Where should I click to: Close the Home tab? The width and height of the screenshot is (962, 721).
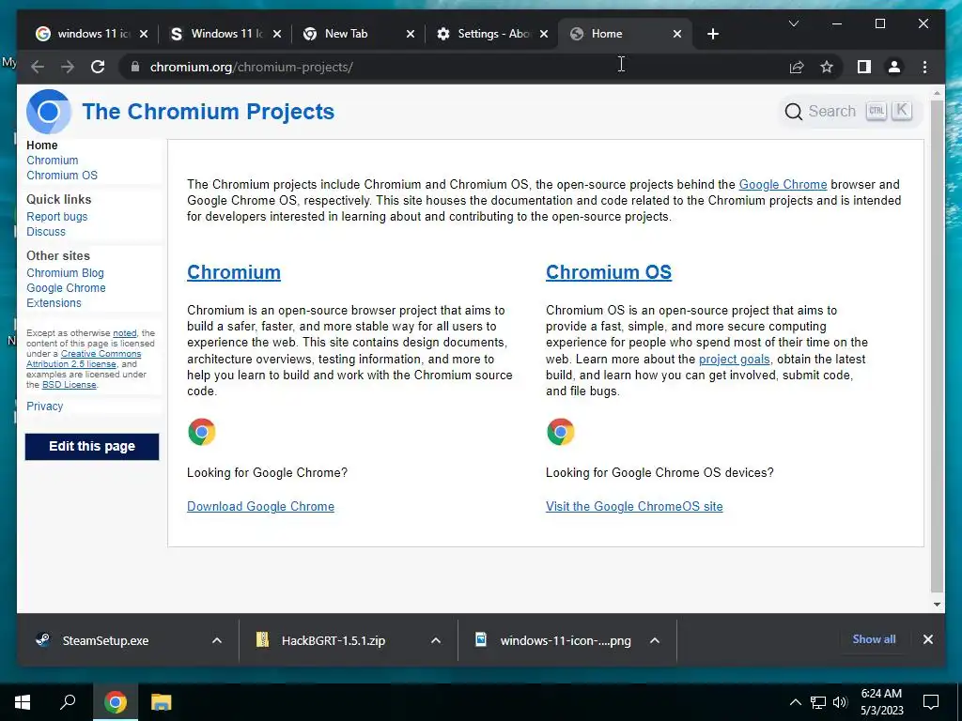coord(676,34)
